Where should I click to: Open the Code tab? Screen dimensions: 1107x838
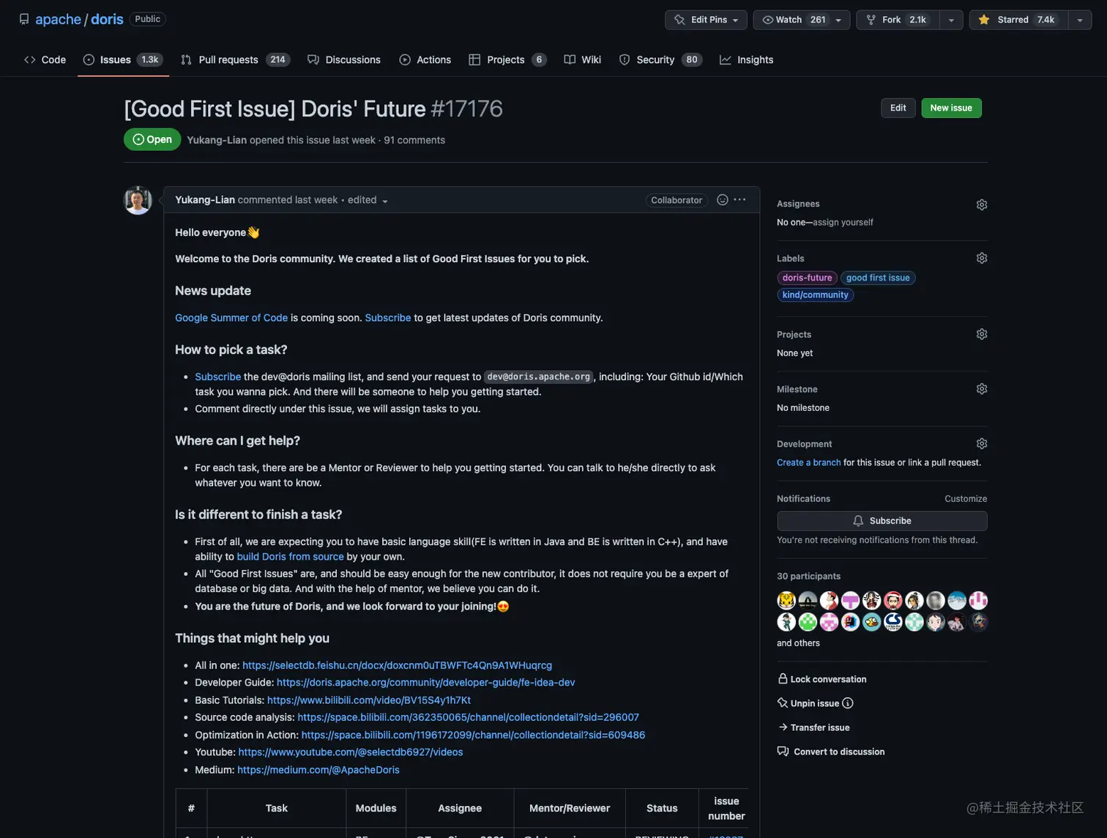click(x=45, y=60)
